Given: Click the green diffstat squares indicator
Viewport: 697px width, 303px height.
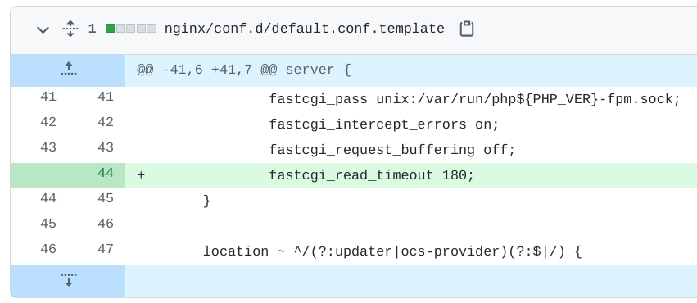Looking at the screenshot, I should point(131,29).
